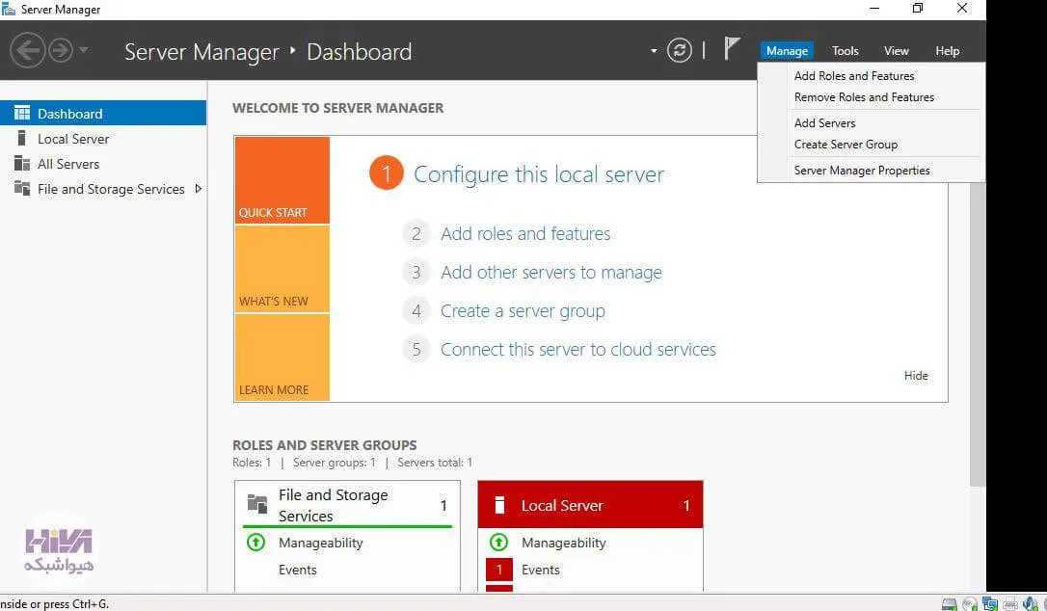Click the step 3 number circle

pyautogui.click(x=416, y=273)
